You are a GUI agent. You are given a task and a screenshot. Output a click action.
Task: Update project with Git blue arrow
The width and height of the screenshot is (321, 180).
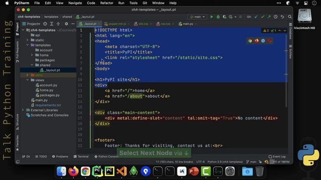(x=256, y=17)
